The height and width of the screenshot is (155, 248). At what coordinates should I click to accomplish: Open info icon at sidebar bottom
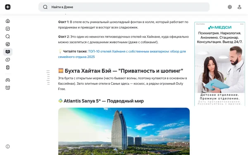[x=7, y=146]
